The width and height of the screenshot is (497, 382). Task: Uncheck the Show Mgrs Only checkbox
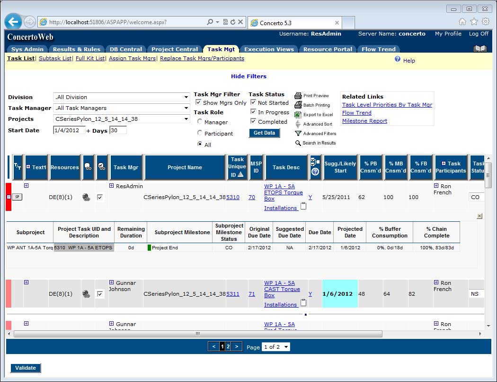pyautogui.click(x=198, y=103)
